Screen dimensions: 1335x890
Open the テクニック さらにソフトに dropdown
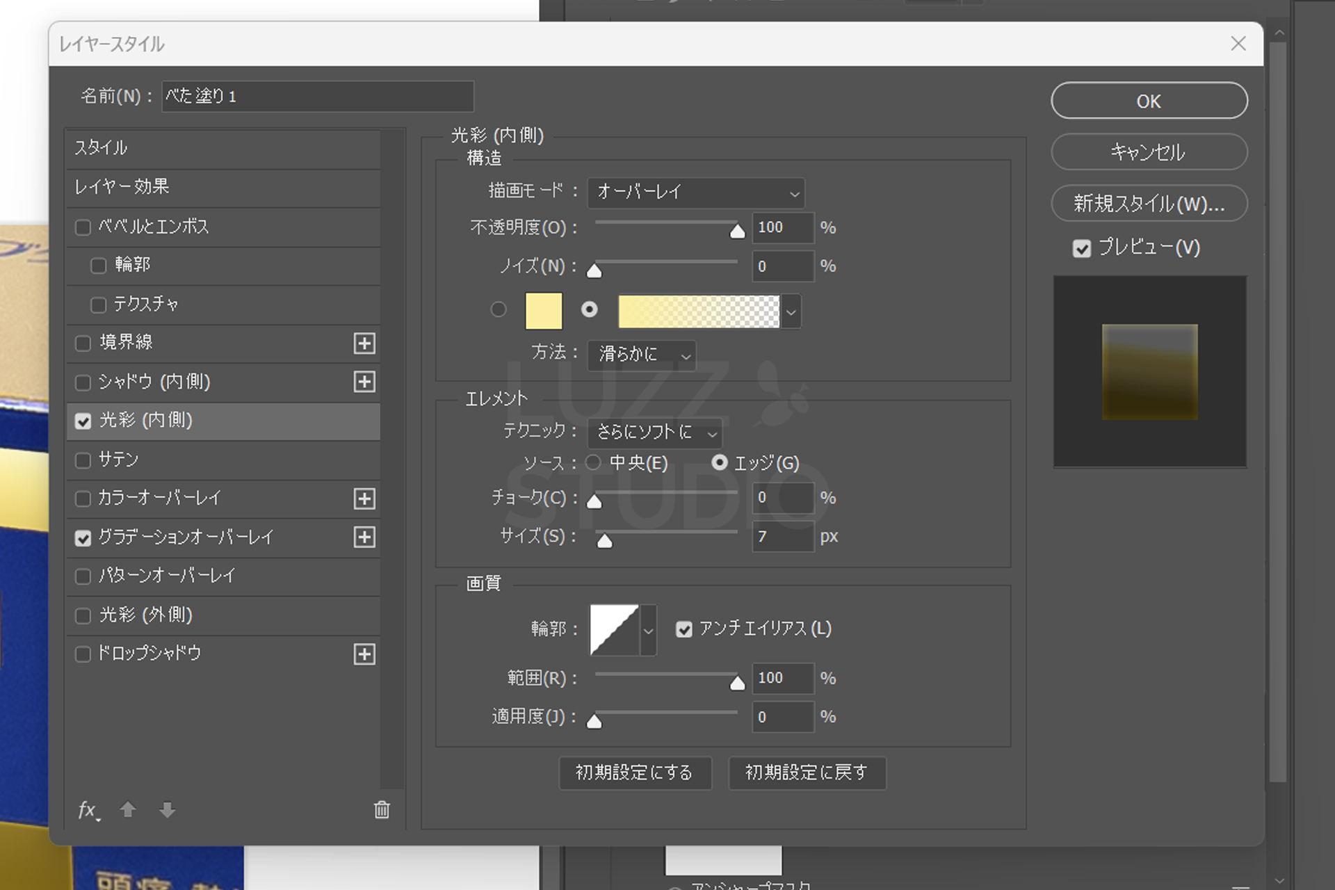click(654, 432)
